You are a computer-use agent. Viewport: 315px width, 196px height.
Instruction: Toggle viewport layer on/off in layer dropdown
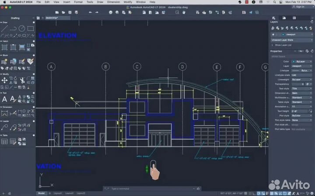(x=273, y=34)
